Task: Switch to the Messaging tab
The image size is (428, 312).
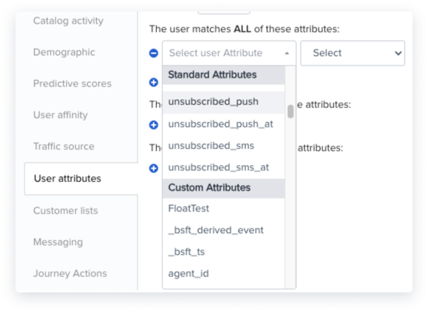Action: [x=58, y=242]
